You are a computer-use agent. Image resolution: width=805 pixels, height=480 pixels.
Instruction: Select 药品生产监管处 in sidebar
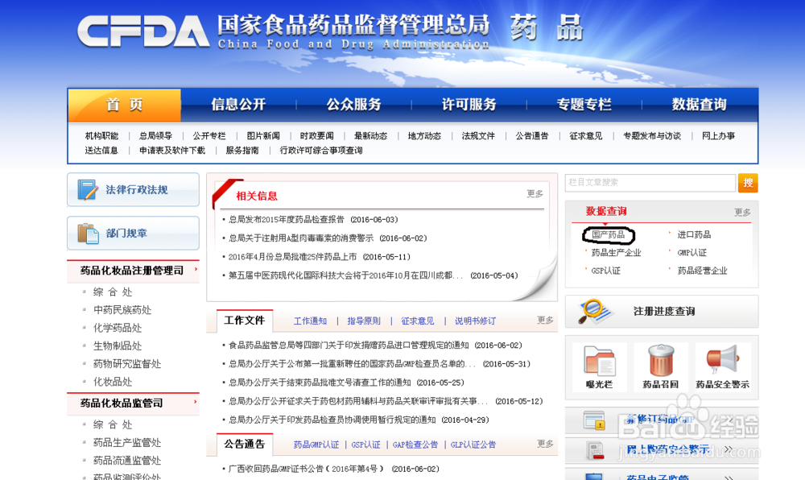tap(127, 442)
